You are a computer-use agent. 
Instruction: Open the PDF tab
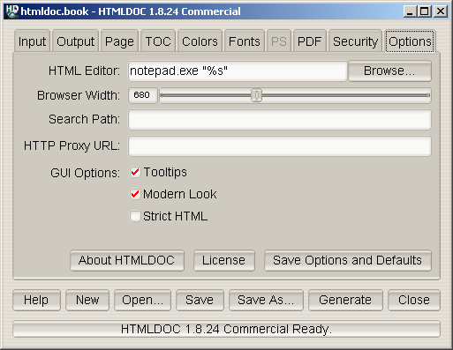(x=309, y=41)
